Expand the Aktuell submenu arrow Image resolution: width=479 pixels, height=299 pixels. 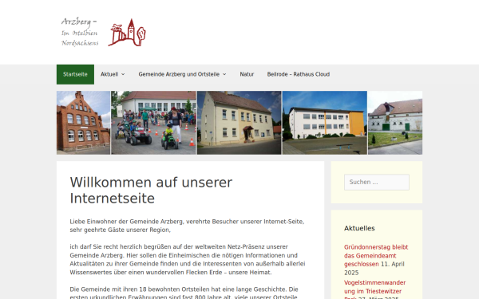coord(123,74)
